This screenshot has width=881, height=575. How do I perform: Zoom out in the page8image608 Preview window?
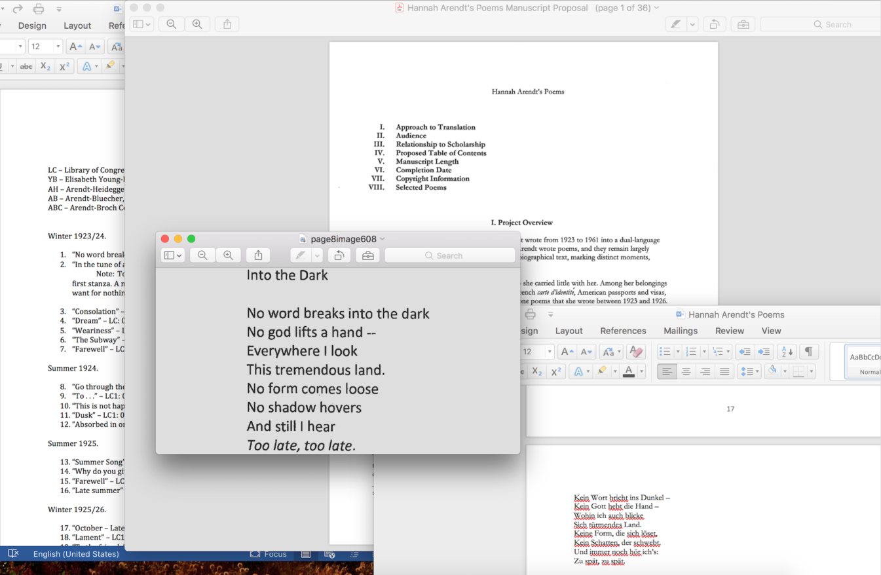(x=202, y=255)
